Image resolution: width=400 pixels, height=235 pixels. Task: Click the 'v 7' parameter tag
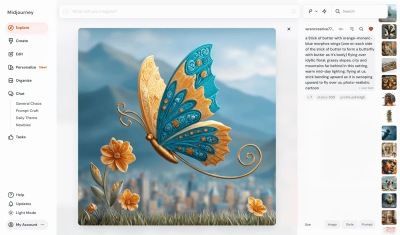point(309,97)
